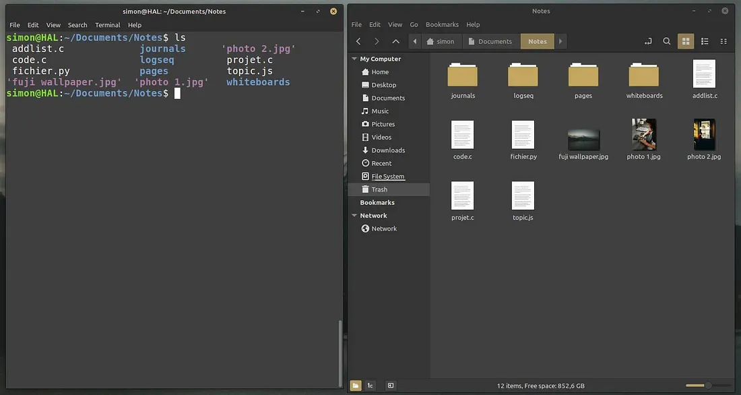This screenshot has height=395, width=741.
Task: Click the Bookmarks heading in the sidebar
Action: (x=377, y=202)
